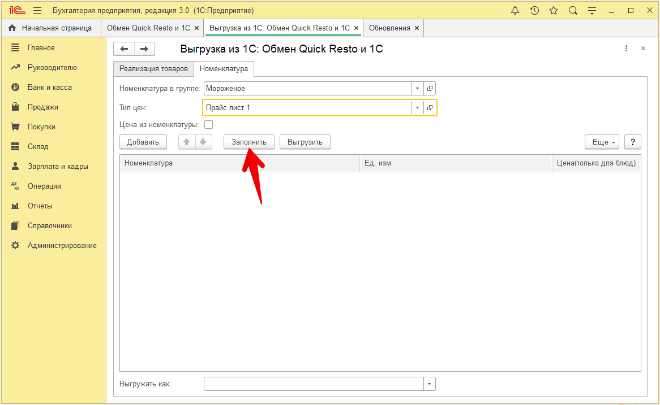This screenshot has width=660, height=405.
Task: Close the Выгрузка из 1С tab
Action: (x=356, y=28)
